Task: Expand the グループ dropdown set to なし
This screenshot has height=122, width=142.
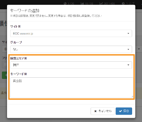Action: coord(71,49)
